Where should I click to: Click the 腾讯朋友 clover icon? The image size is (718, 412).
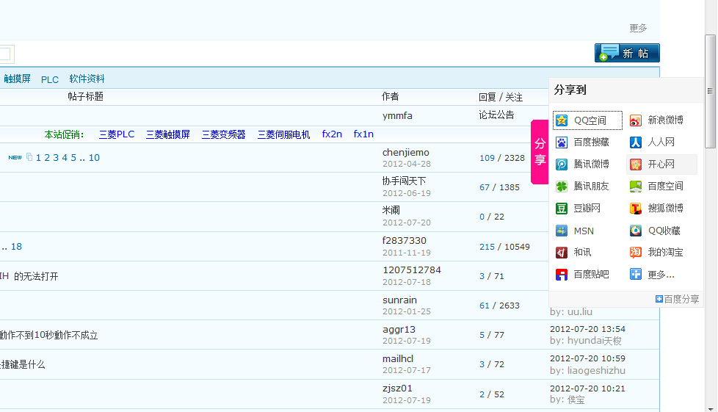coord(562,187)
